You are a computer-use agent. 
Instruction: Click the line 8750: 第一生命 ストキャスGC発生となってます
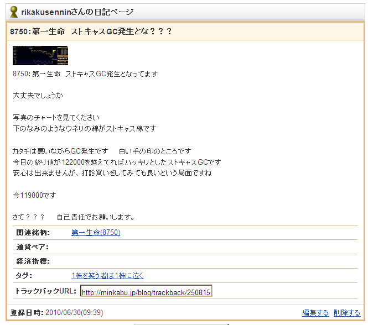pyautogui.click(x=85, y=74)
